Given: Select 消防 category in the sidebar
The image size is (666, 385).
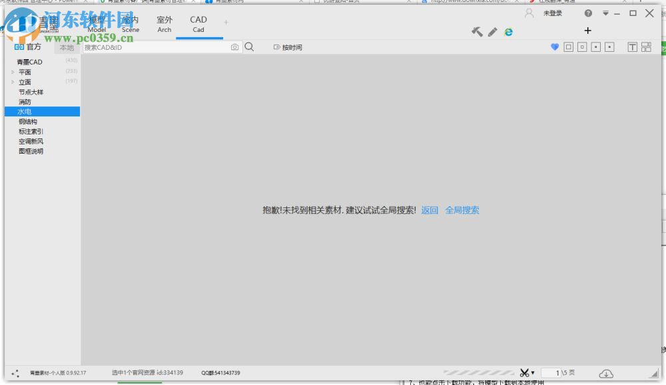Looking at the screenshot, I should coord(25,101).
